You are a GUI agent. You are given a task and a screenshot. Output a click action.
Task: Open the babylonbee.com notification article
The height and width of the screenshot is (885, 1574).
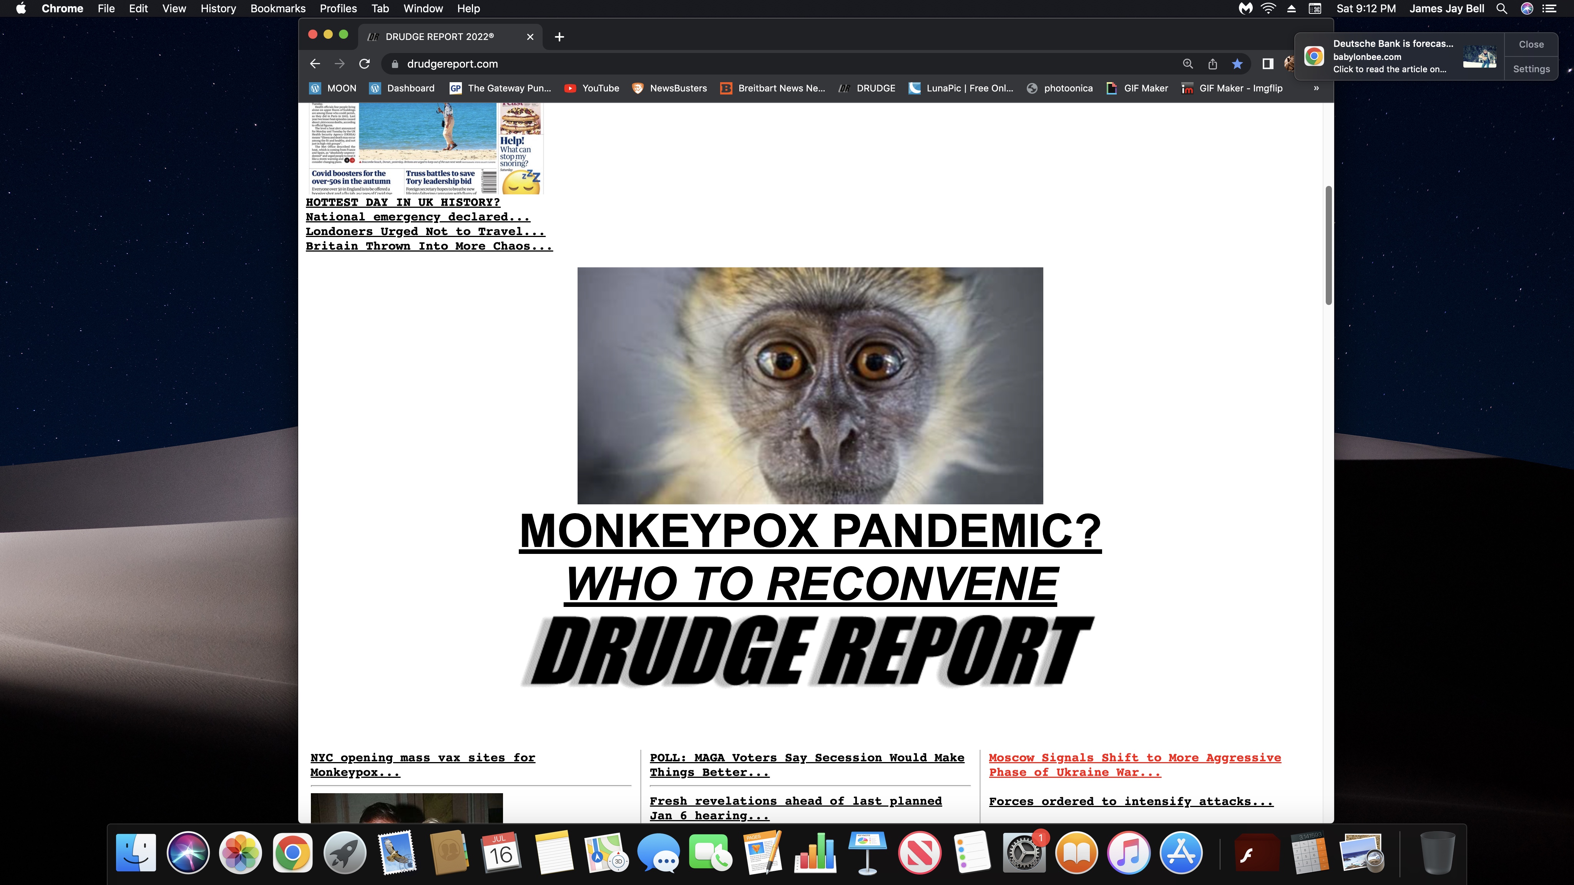click(1399, 56)
